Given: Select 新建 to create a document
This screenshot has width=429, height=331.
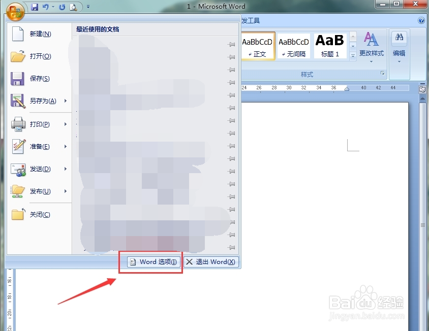Looking at the screenshot, I should pos(41,34).
